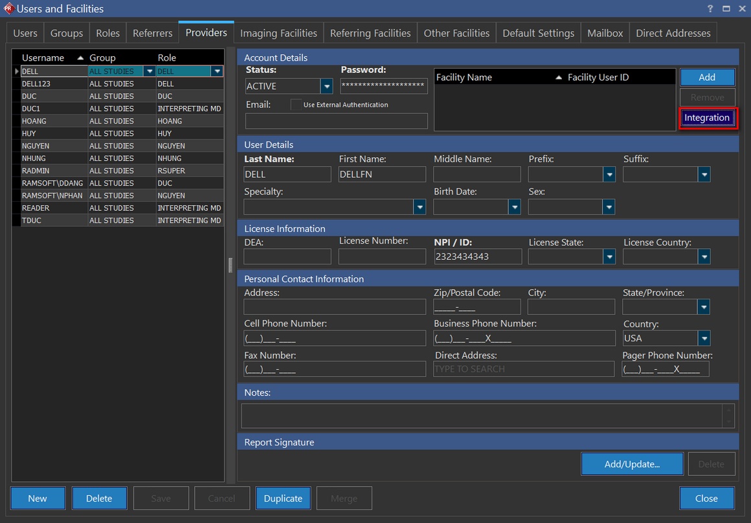The width and height of the screenshot is (751, 523).
Task: Open the Country dropdown showing USA
Action: tap(704, 338)
